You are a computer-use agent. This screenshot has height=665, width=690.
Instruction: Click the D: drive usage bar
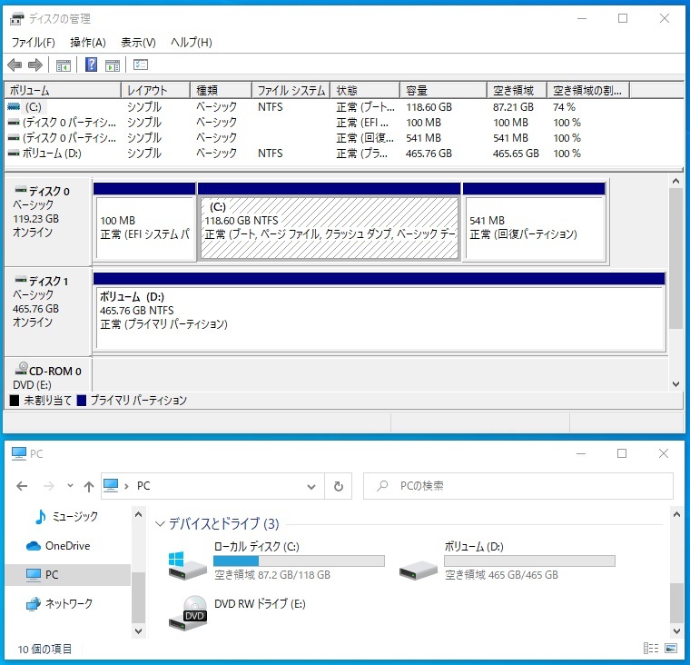pyautogui.click(x=529, y=561)
